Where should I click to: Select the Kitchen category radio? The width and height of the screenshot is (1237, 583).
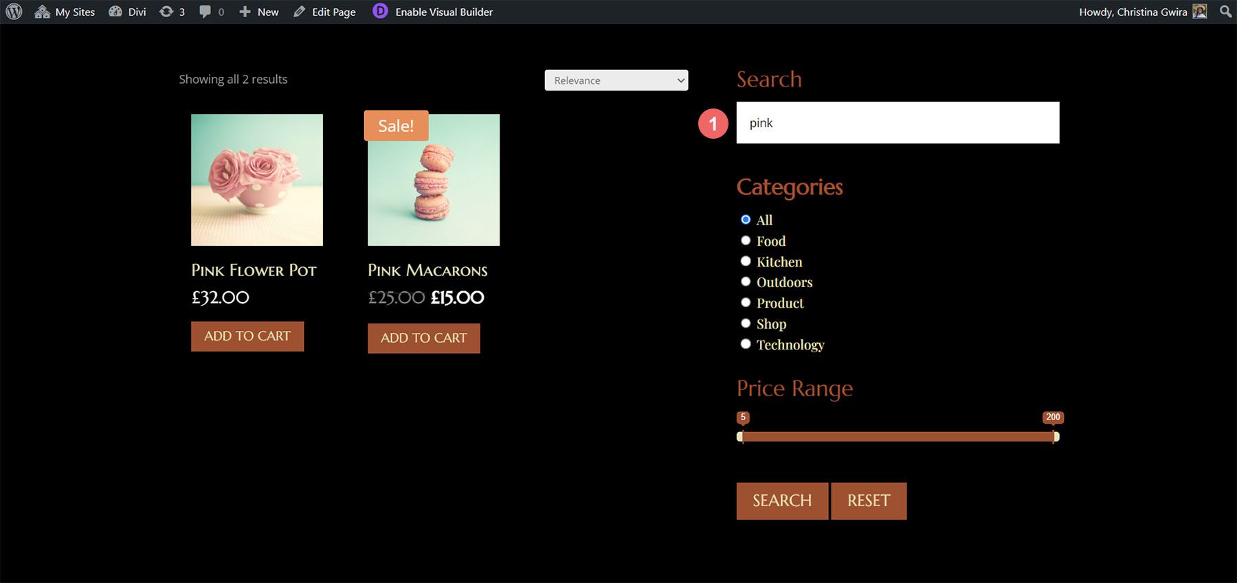(x=746, y=261)
